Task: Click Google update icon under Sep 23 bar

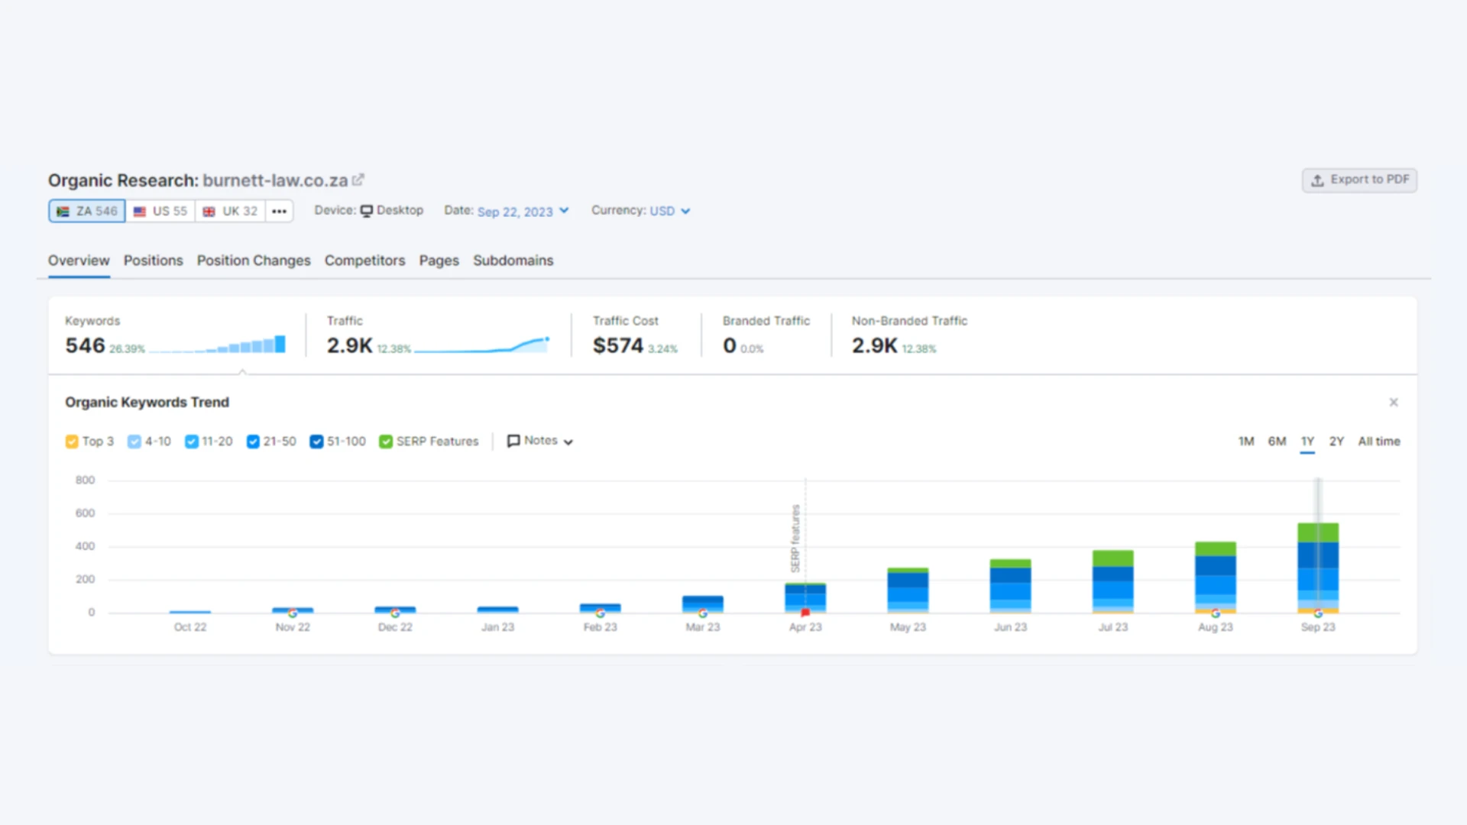Action: (1318, 613)
